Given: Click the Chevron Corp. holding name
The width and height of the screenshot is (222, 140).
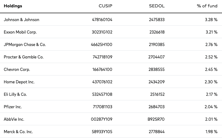Looking at the screenshot, I should (x=17, y=70).
